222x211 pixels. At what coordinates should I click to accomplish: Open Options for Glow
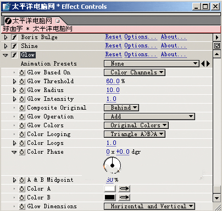pyautogui.click(x=141, y=55)
